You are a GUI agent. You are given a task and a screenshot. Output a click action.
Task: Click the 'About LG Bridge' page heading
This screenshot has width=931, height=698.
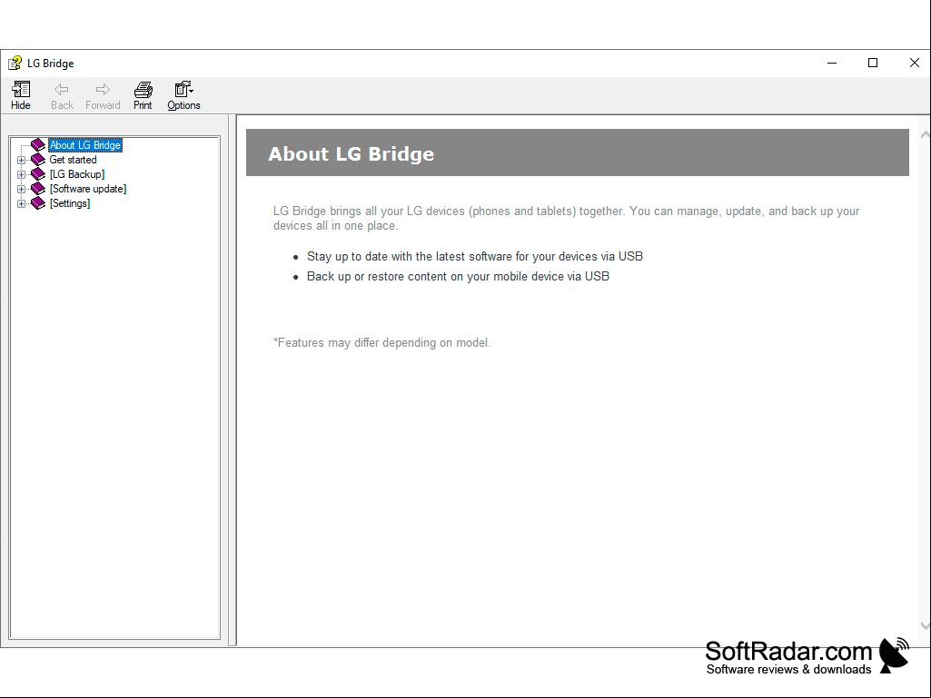(351, 153)
